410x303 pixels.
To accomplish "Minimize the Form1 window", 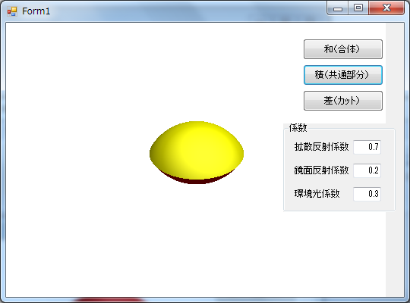I will (x=338, y=8).
